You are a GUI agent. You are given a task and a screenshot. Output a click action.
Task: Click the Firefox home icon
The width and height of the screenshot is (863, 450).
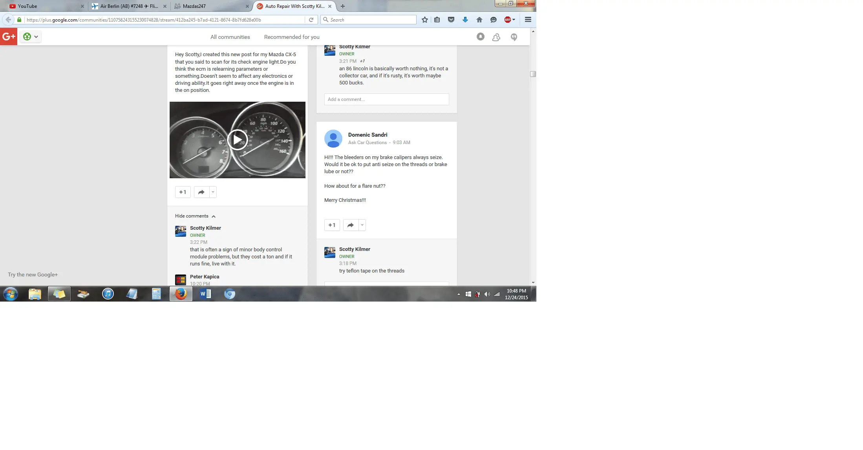[479, 19]
